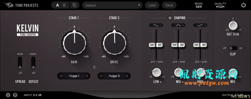The height and width of the screenshot is (99, 251).
Task: Open the info icon in footer
Action: click(x=8, y=95)
